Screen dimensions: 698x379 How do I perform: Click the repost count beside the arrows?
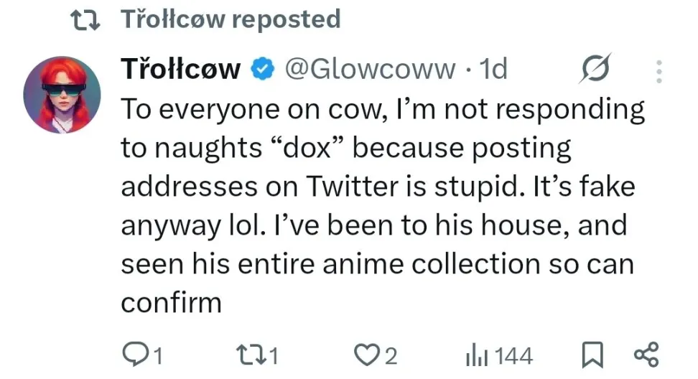pos(274,355)
